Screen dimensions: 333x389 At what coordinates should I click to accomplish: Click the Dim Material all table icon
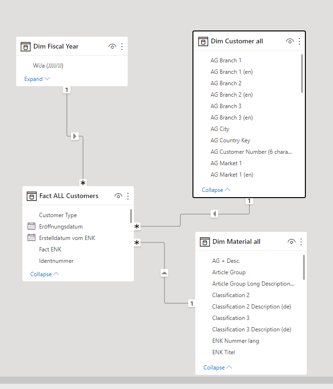pos(205,242)
